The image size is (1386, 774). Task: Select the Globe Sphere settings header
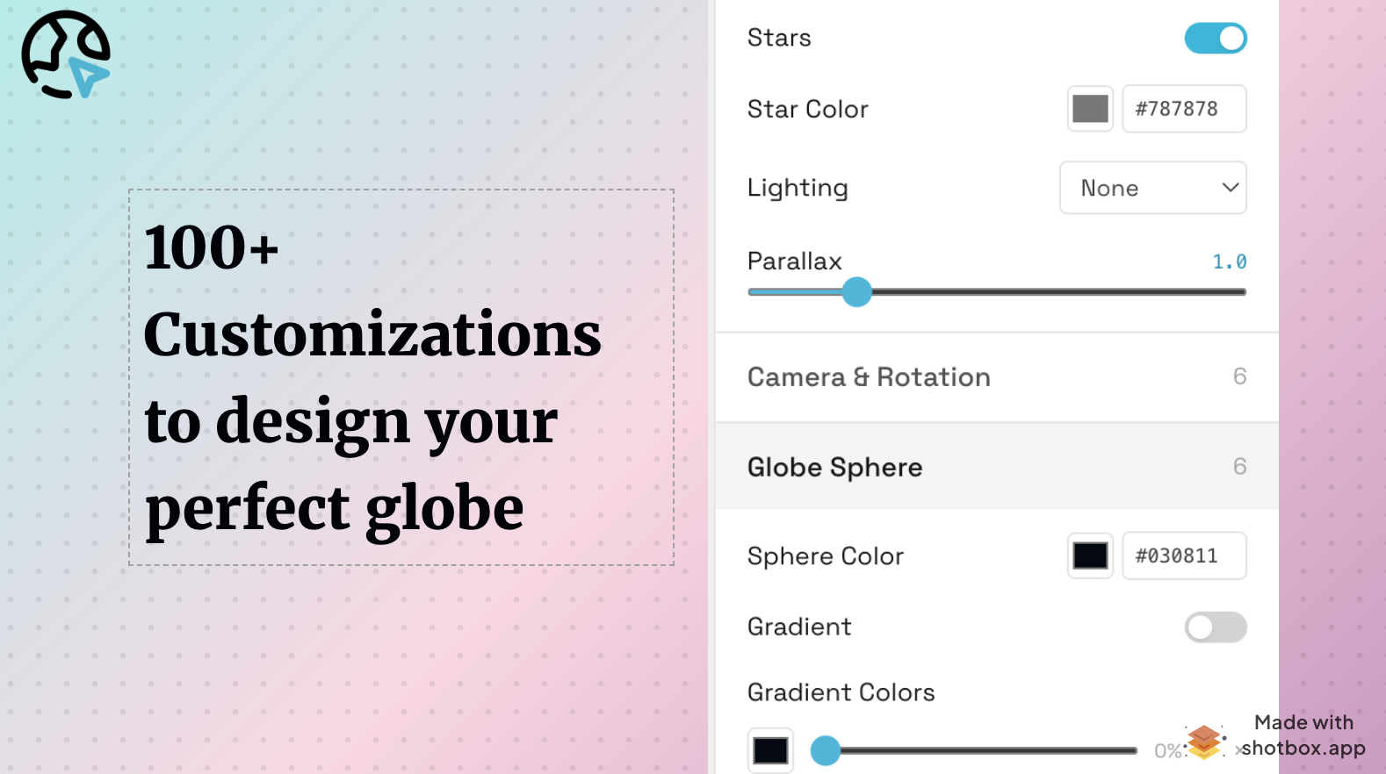[834, 467]
